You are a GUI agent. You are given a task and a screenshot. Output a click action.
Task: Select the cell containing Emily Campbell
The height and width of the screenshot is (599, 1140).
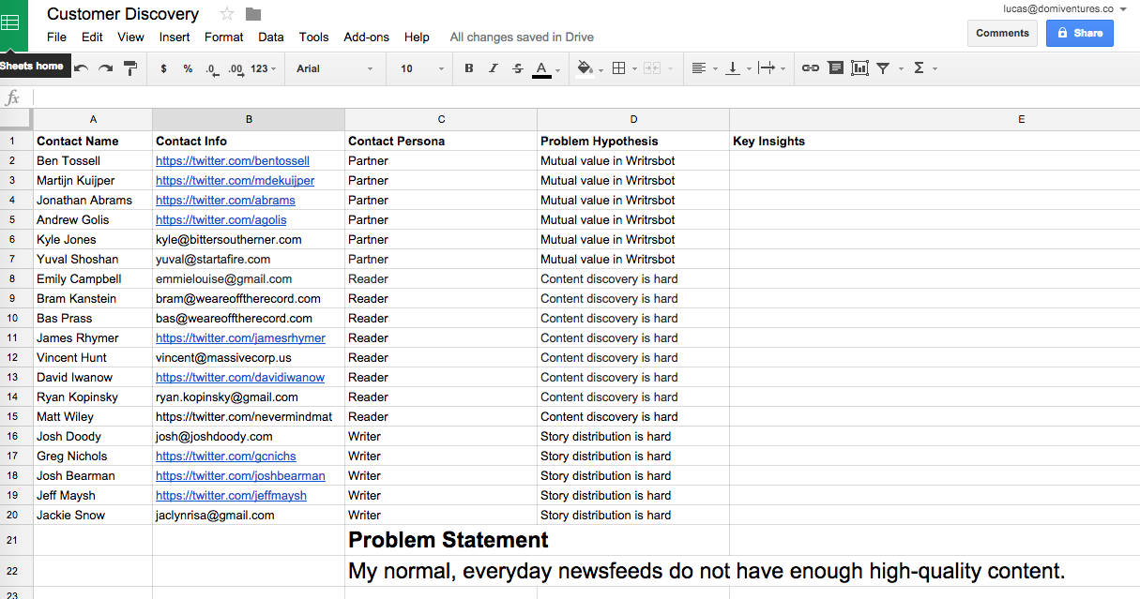point(93,278)
